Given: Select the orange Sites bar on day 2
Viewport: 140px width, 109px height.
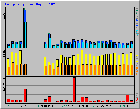Looking at the screenshot, I should click(13, 69).
